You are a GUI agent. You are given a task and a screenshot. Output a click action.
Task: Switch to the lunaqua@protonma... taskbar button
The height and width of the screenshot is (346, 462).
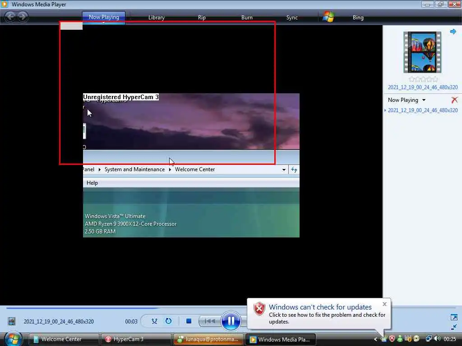point(208,339)
